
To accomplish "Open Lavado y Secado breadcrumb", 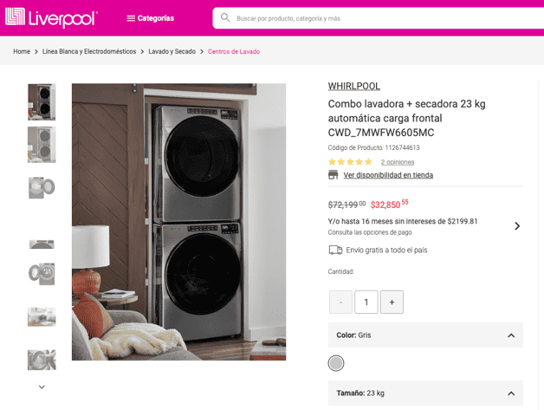I will tap(172, 52).
